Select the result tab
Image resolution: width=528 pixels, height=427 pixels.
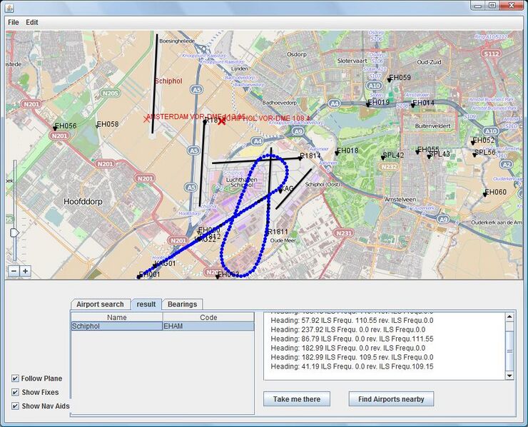(x=146, y=304)
